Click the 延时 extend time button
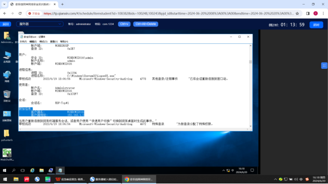 point(316,25)
